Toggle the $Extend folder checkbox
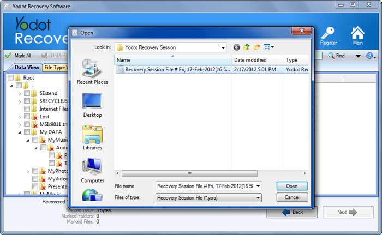Image resolution: width=382 pixels, height=235 pixels. pyautogui.click(x=27, y=93)
